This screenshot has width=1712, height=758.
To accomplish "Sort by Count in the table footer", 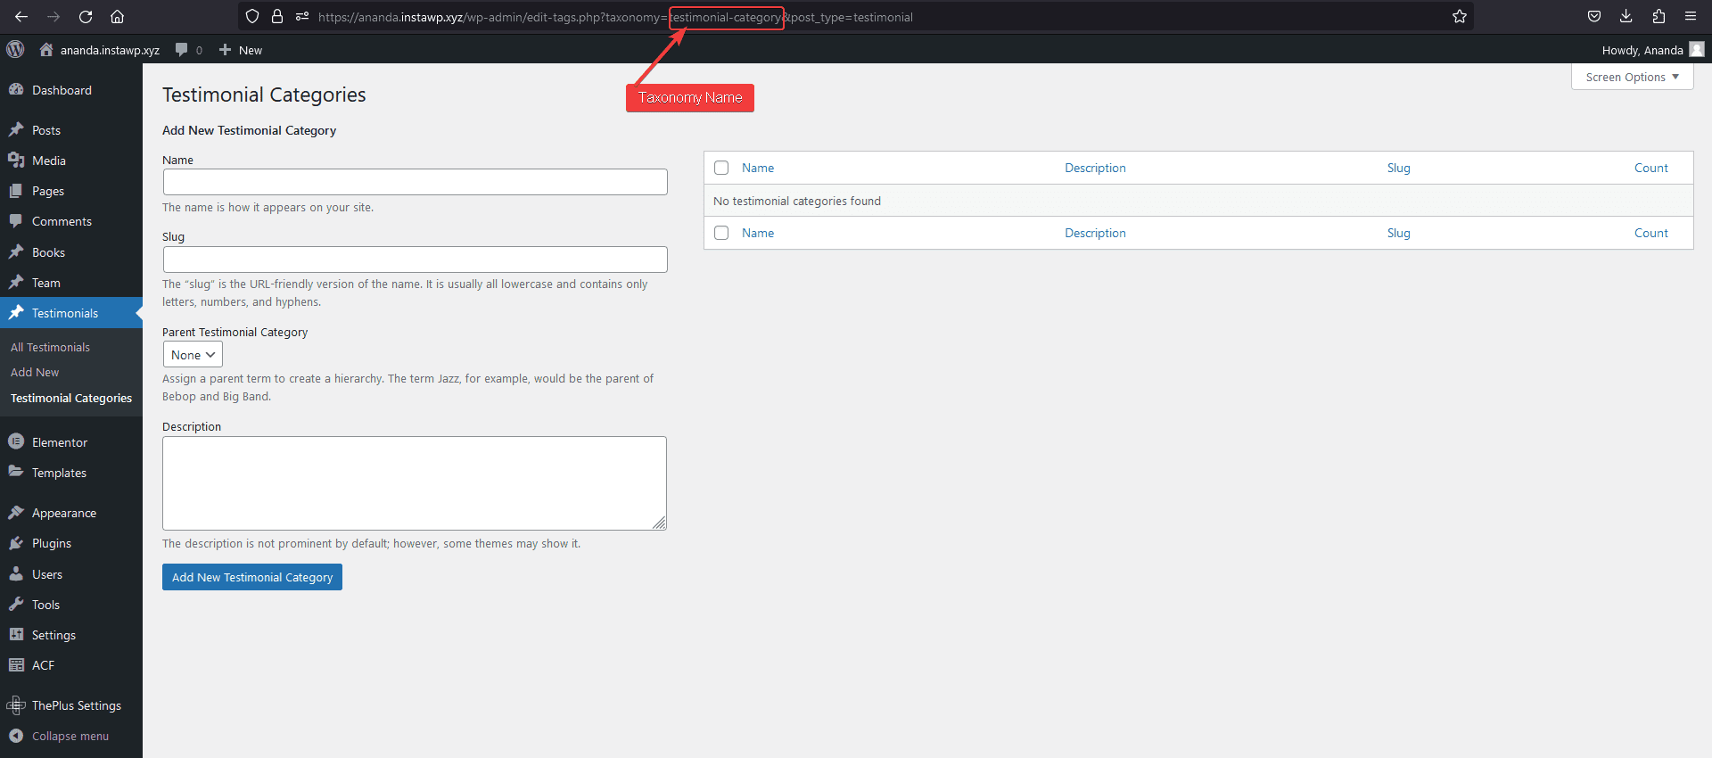I will (x=1650, y=233).
